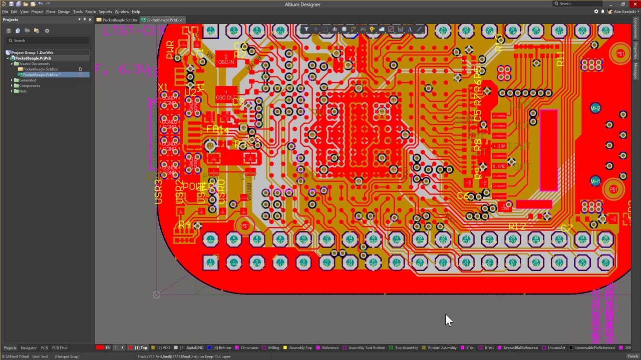Expand the Nets folder
The height and width of the screenshot is (360, 641).
tap(12, 91)
